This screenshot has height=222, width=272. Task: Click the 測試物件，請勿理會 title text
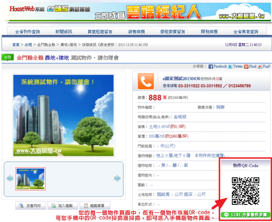click(95, 58)
